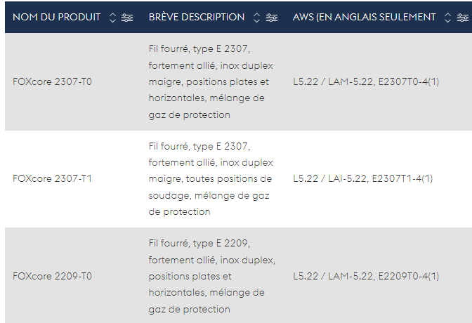Image resolution: width=472 pixels, height=323 pixels.
Task: Open the FOXcore 2307-T1 product
Action: pos(52,179)
